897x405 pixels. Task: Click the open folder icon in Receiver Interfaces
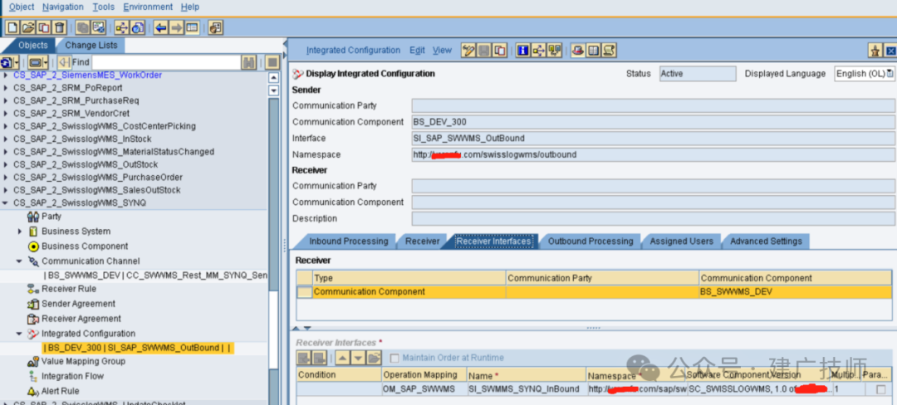(374, 359)
